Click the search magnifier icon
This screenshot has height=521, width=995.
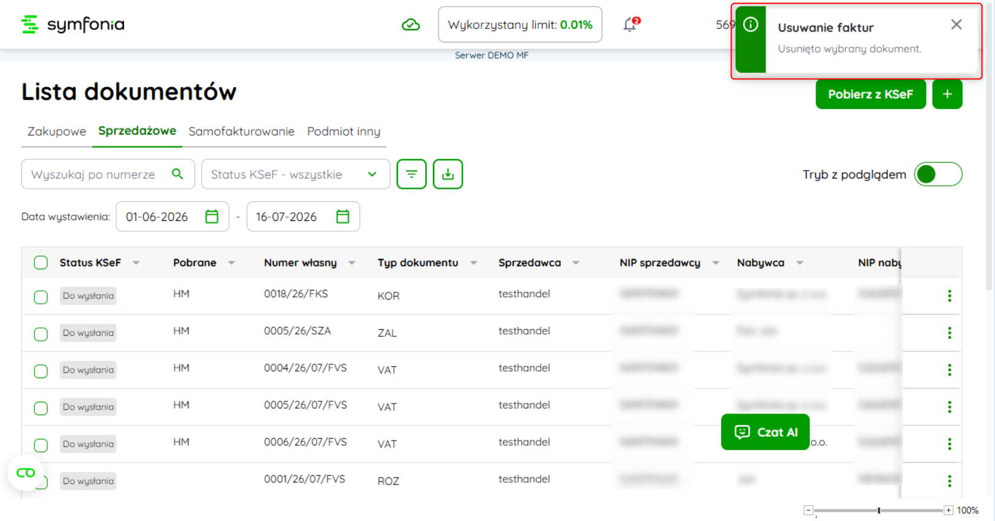click(177, 174)
